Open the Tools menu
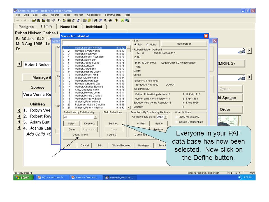Viewport: 269px width, 202px height. [x=67, y=15]
